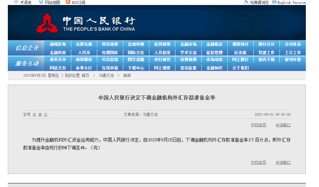This screenshot has height=187, width=319.
Task: Open the 宏观审慎 menu item
Action: tap(136, 44)
